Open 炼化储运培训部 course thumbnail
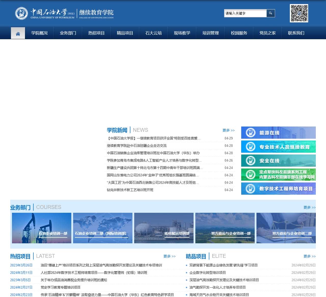The image size is (326, 297). click(x=164, y=228)
